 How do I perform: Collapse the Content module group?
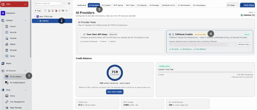pos(25,20)
